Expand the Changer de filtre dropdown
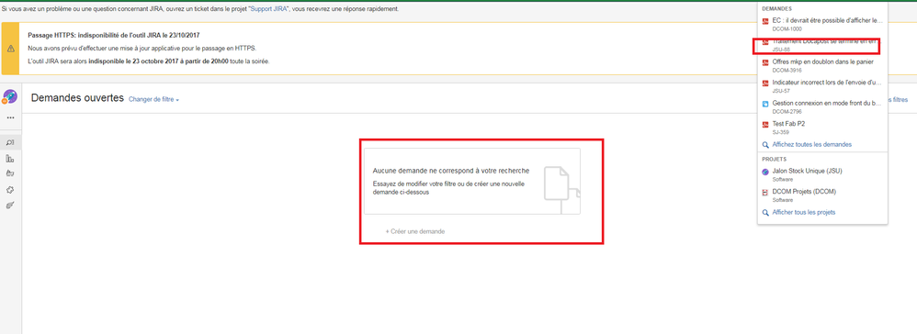The image size is (917, 334). point(153,100)
